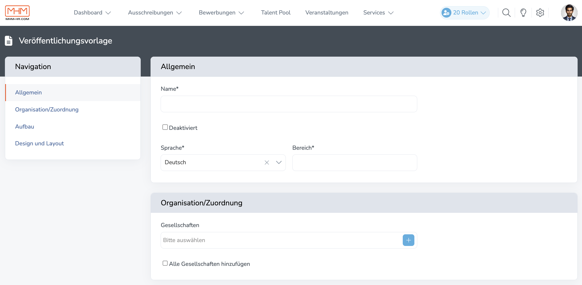Click the user profile avatar icon
582x285 pixels.
click(x=569, y=13)
